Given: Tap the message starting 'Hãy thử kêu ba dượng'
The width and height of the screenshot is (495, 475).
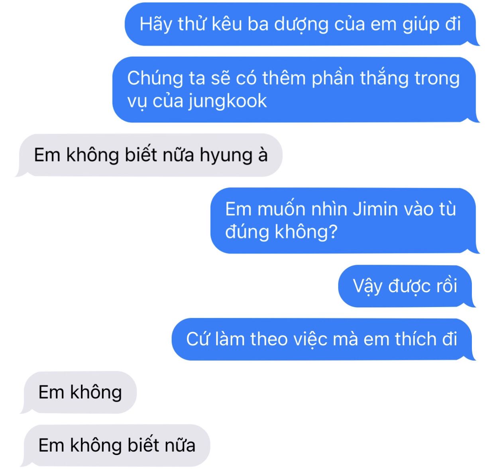Looking at the screenshot, I should 301,24.
